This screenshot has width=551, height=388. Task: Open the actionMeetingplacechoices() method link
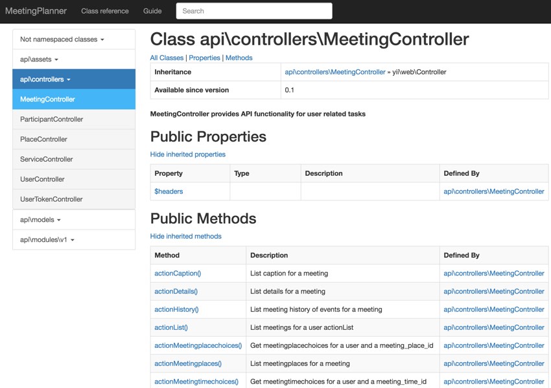click(198, 345)
